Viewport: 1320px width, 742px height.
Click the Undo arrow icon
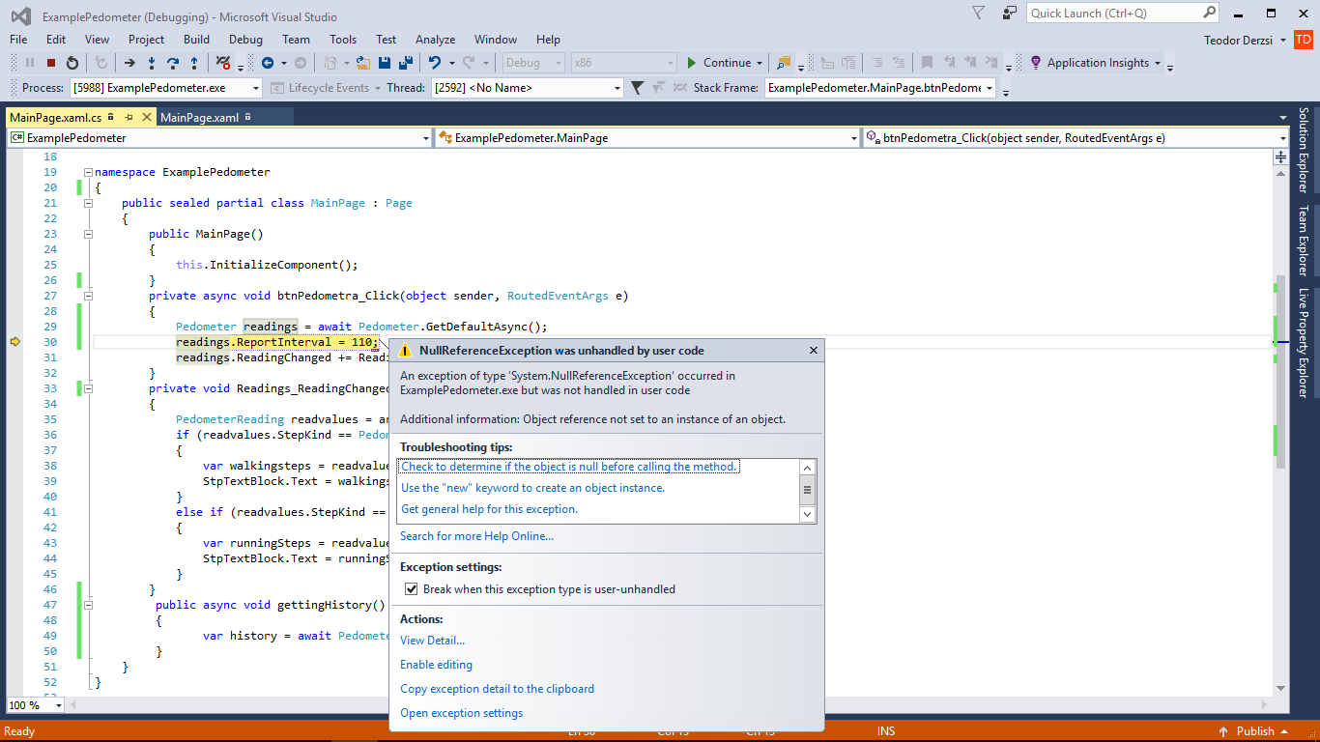tap(435, 63)
